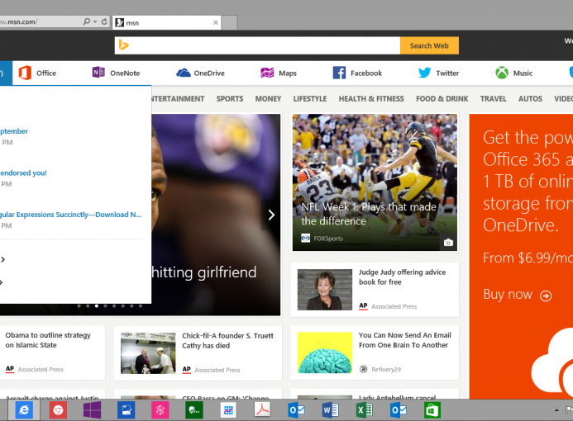
Task: Show hidden system tray icons arrow
Action: point(556,410)
